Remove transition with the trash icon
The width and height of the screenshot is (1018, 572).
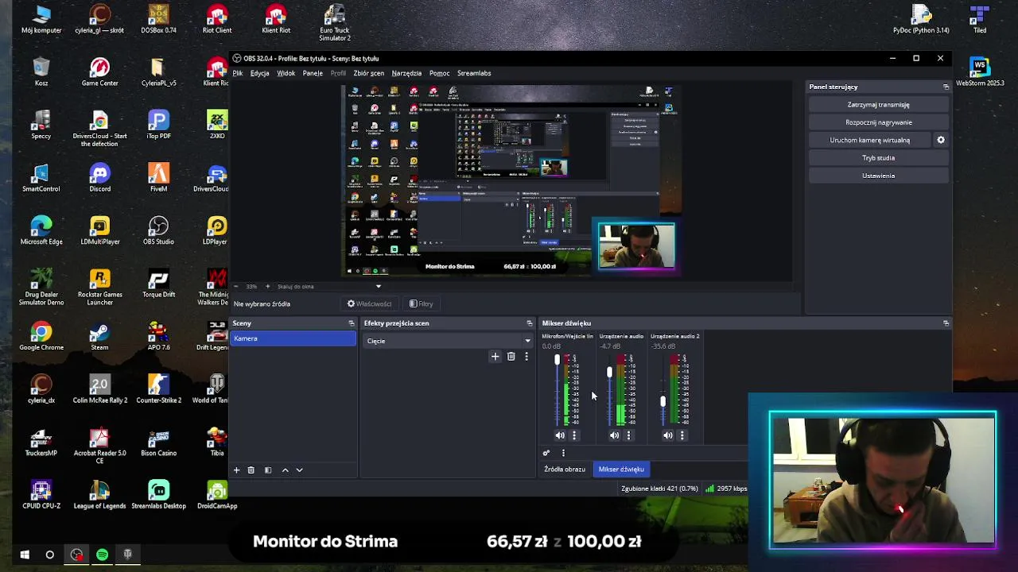click(x=511, y=357)
